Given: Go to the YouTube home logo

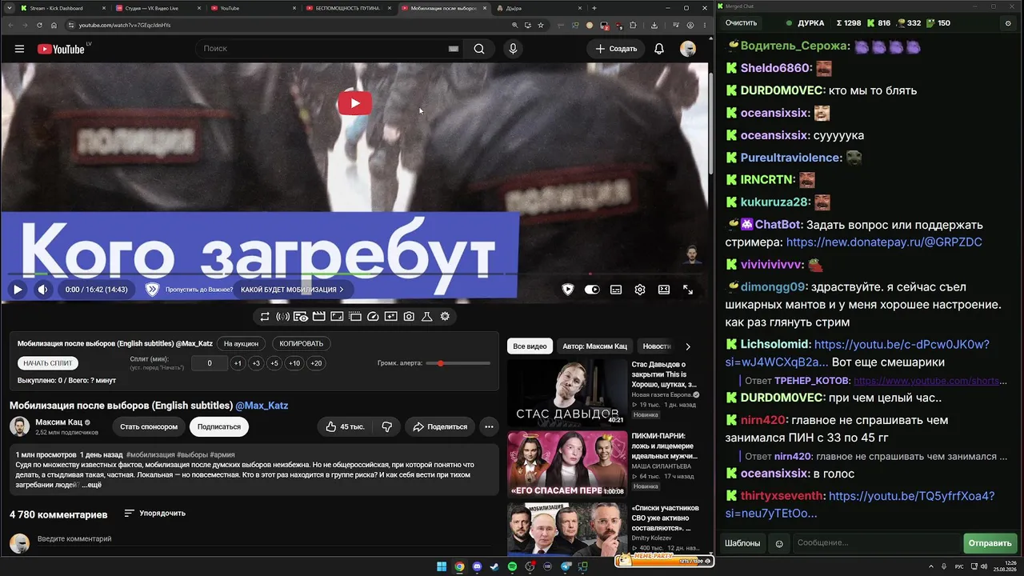Looking at the screenshot, I should (61, 49).
